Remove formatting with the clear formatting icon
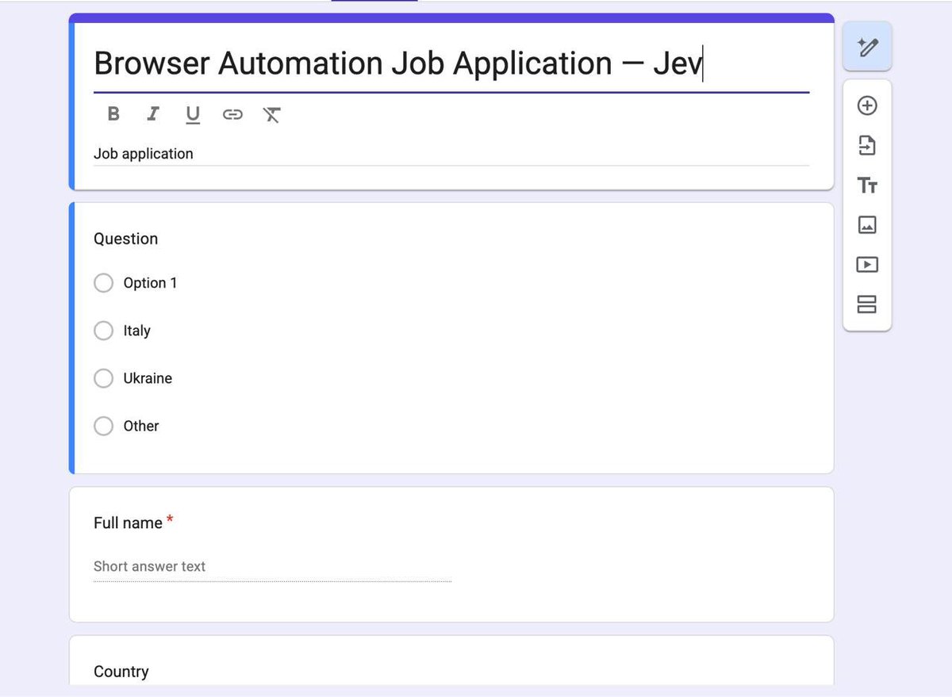Screen dimensions: 952x697 [x=271, y=115]
